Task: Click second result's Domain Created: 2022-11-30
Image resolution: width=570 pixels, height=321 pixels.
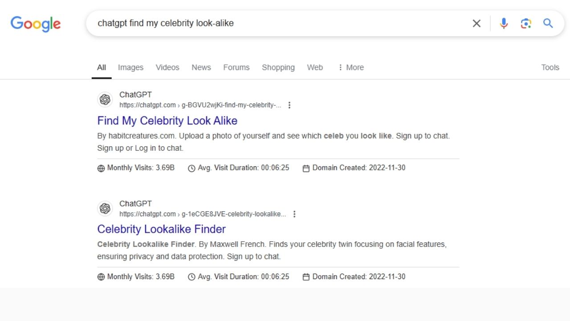Action: pyautogui.click(x=359, y=276)
